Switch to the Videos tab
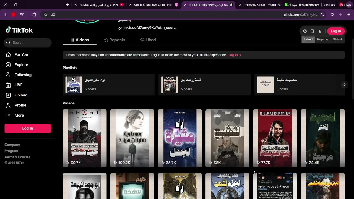 coord(80,40)
